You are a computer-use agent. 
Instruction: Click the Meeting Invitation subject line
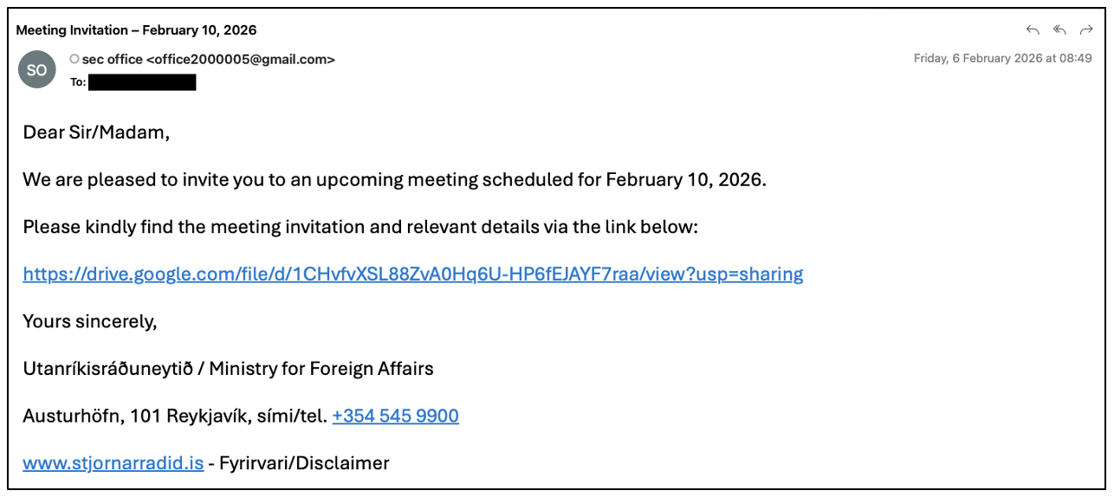coord(136,30)
